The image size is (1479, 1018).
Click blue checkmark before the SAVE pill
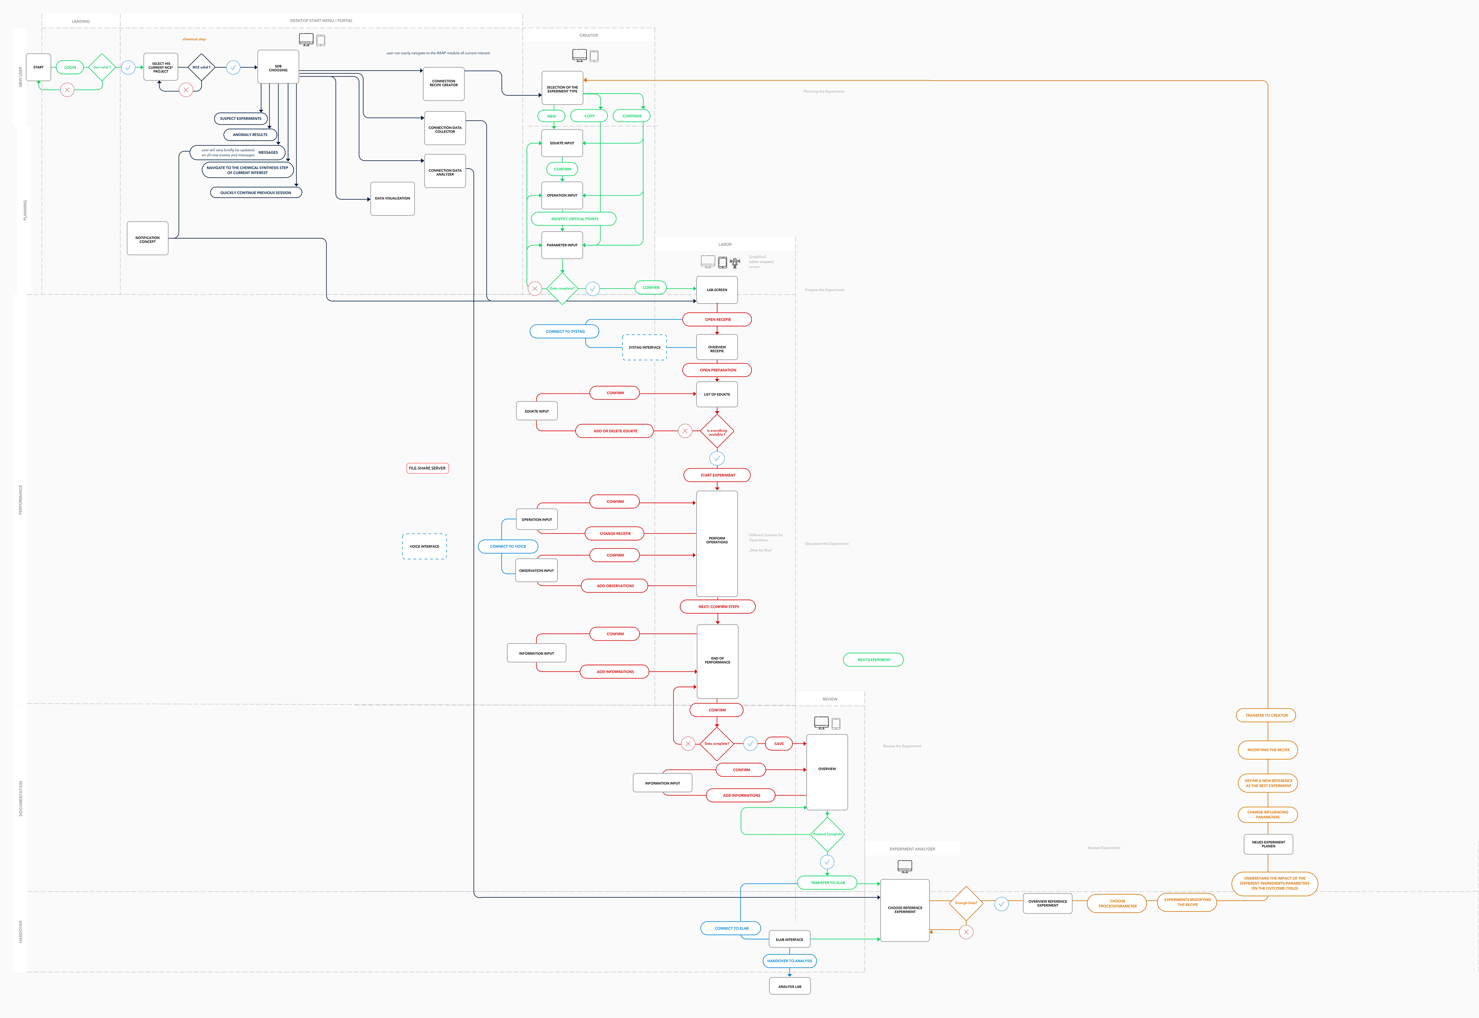(750, 744)
